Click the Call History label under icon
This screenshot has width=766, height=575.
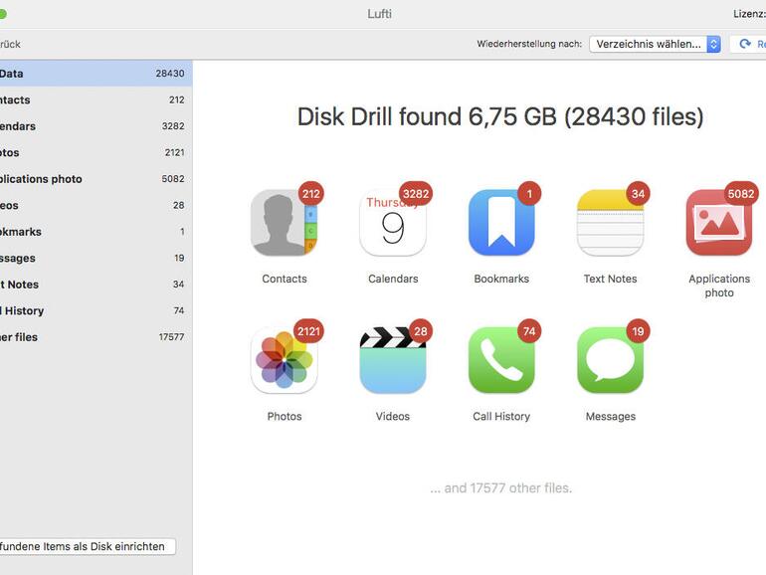point(501,416)
